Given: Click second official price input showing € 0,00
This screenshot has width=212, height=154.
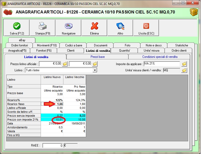Looking at the screenshot, I should pyautogui.click(x=80, y=64).
